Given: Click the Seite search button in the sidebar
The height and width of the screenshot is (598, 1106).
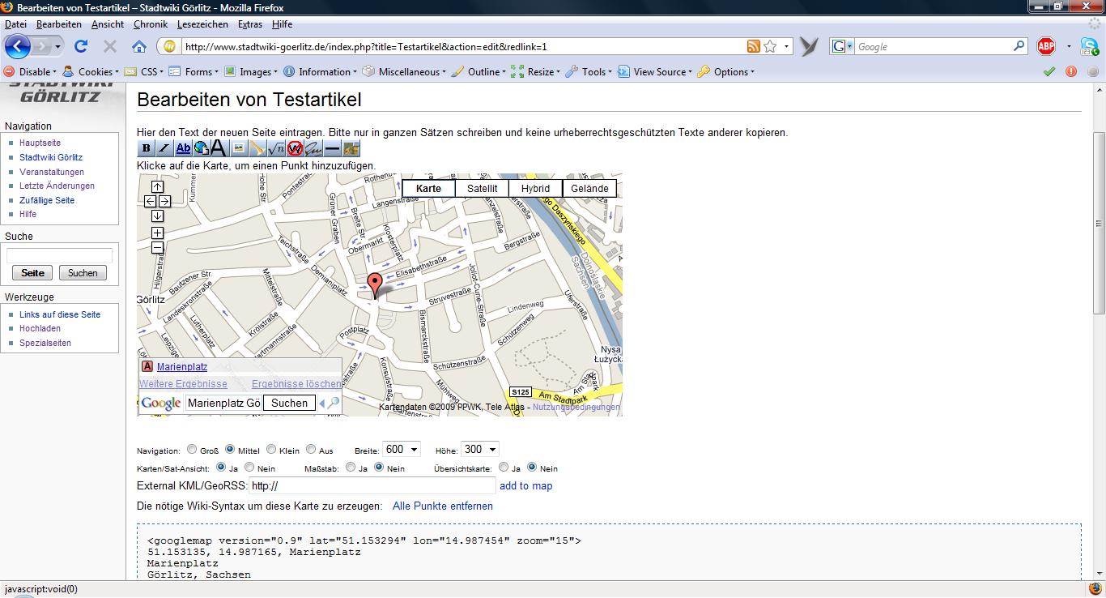Looking at the screenshot, I should point(33,273).
